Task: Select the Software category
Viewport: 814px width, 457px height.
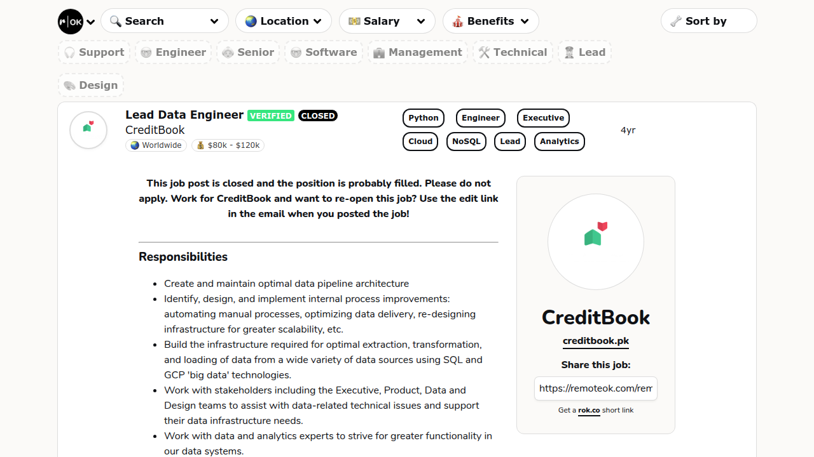Action: coord(324,52)
